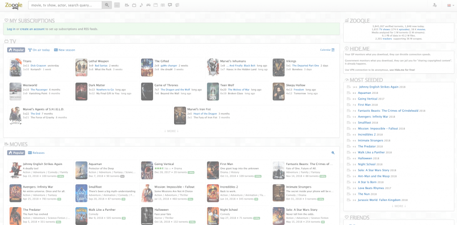
Task: Open Mission: Impossible – Fallout movie title
Action: (x=174, y=187)
